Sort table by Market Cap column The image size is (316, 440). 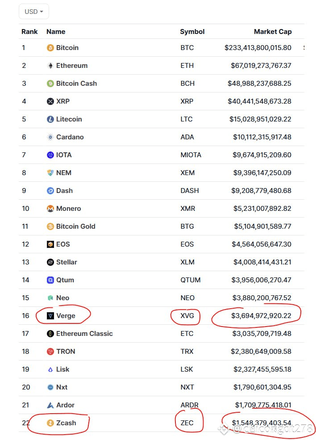(x=272, y=32)
